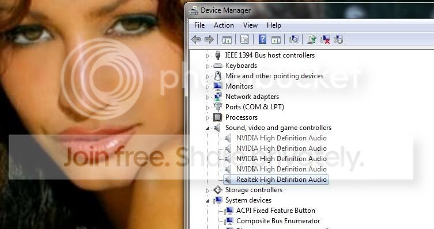Viewport: 434px width, 229px height.
Task: Click the blue Help question mark icon
Action: coord(262,39)
